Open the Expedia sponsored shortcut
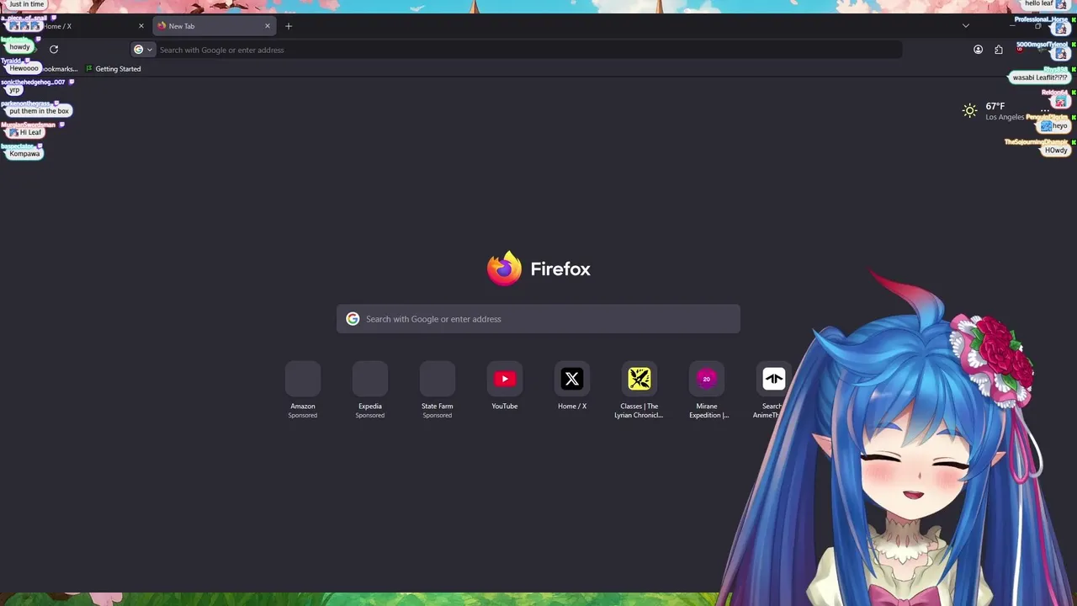Screen dimensions: 1077x606 pyautogui.click(x=370, y=379)
